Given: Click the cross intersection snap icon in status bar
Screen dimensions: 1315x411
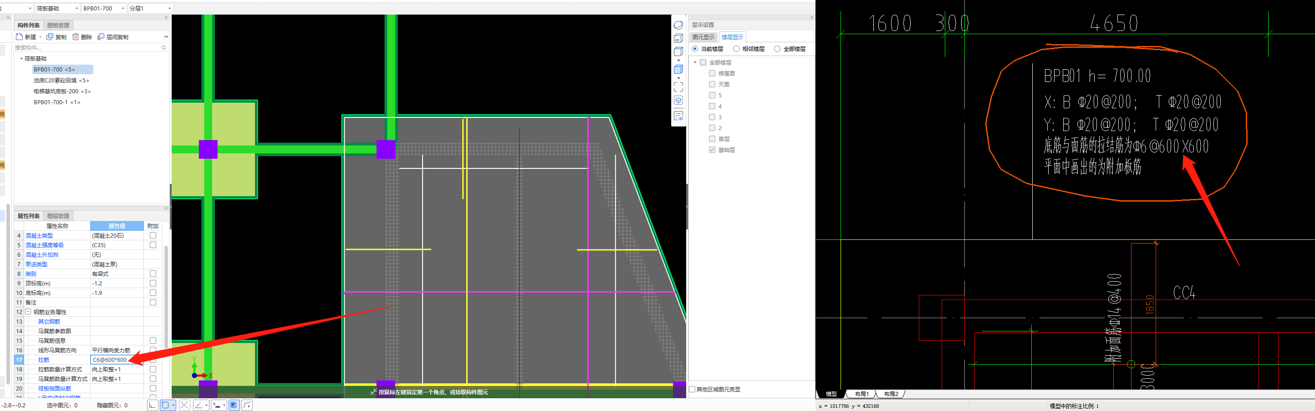Looking at the screenshot, I should pos(184,406).
